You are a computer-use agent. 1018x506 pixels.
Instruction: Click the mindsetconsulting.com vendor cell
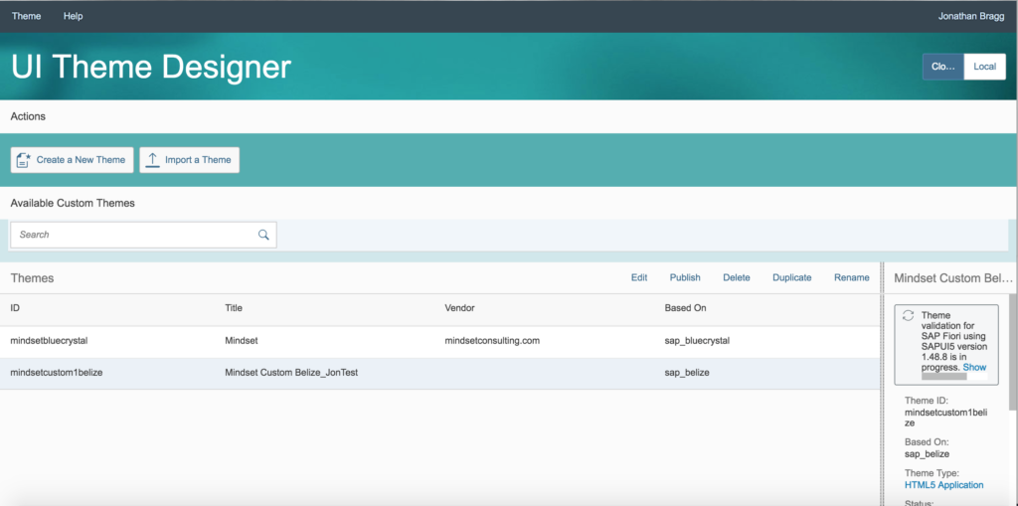492,341
